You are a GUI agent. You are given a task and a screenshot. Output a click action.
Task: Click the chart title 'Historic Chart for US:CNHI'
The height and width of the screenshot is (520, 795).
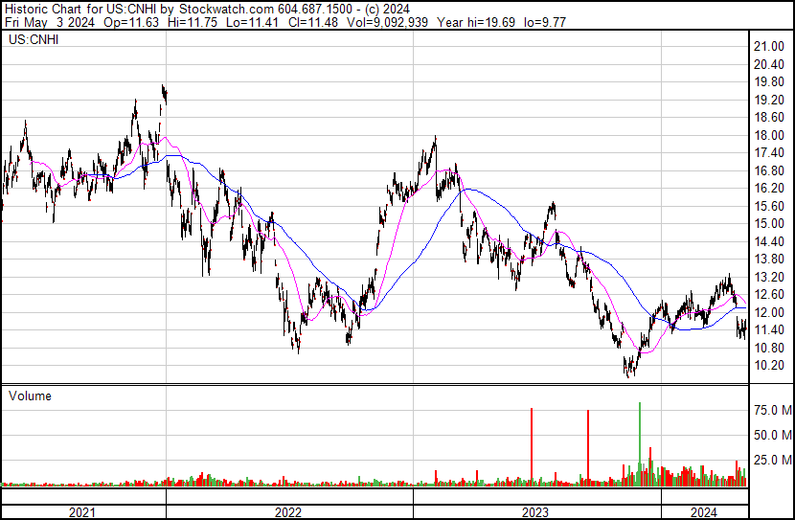coord(79,9)
